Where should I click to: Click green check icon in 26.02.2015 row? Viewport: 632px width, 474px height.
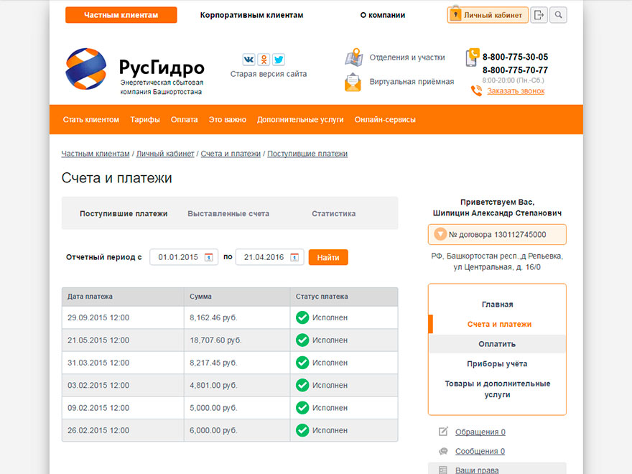(302, 430)
